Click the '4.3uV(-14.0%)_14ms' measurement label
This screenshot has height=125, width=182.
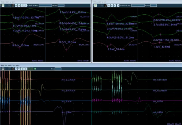(25, 31)
